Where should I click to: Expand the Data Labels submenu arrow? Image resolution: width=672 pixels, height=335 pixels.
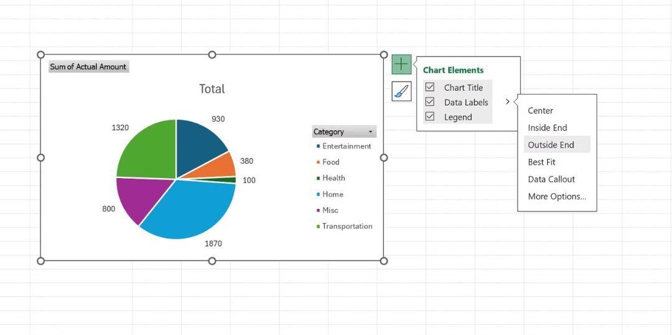[508, 102]
